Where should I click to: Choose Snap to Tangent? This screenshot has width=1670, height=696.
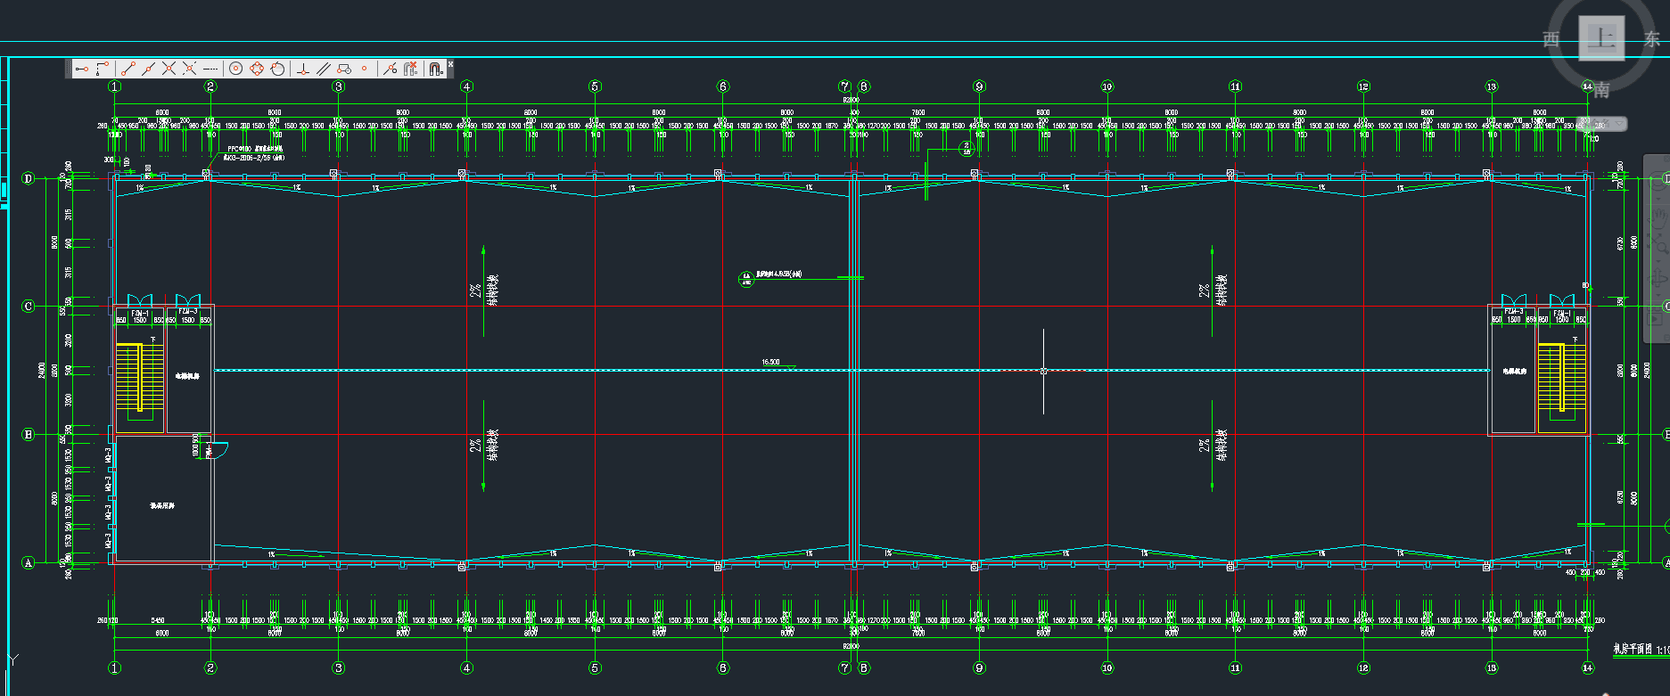pyautogui.click(x=277, y=69)
